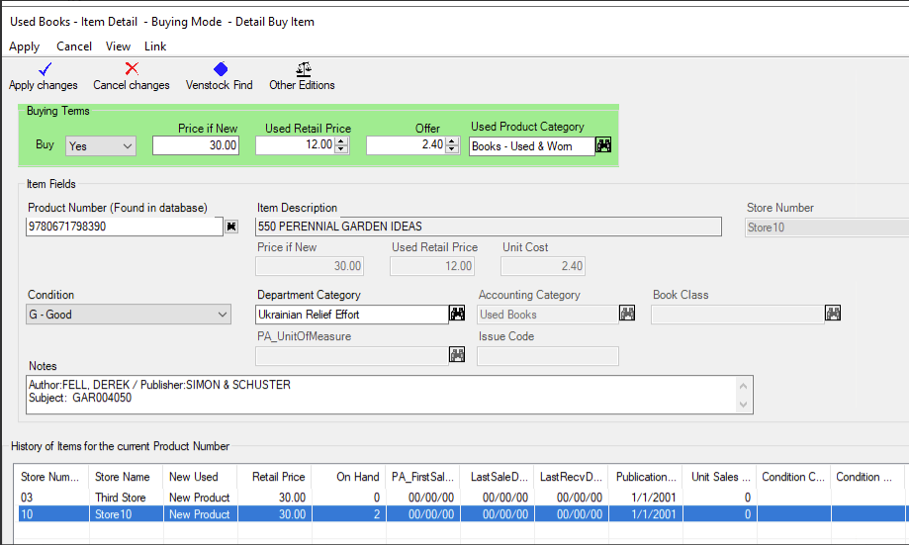The height and width of the screenshot is (545, 909).
Task: Click the Used Retail Price field in Buying Terms
Action: point(296,145)
